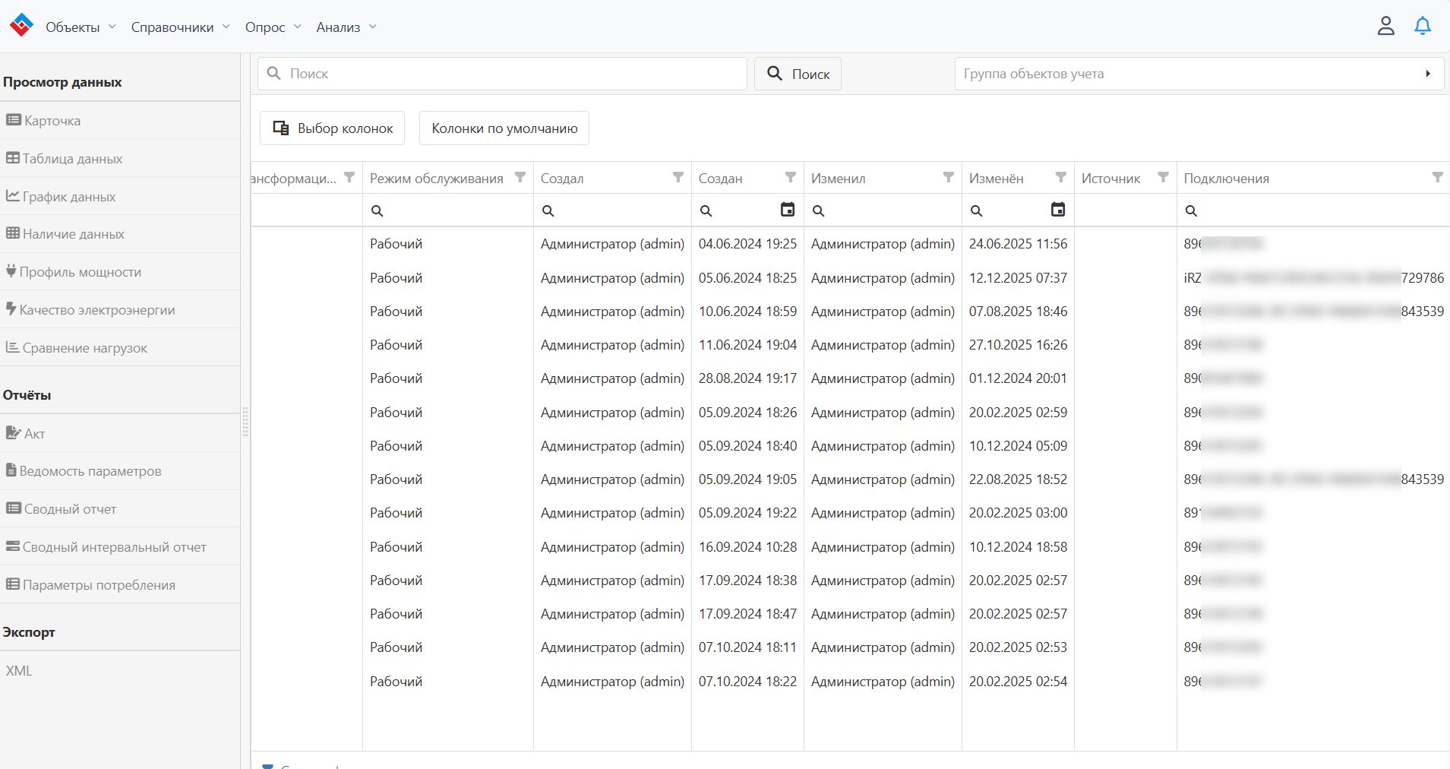Click filter icon on Источник column
This screenshot has height=769, width=1450.
1163,178
